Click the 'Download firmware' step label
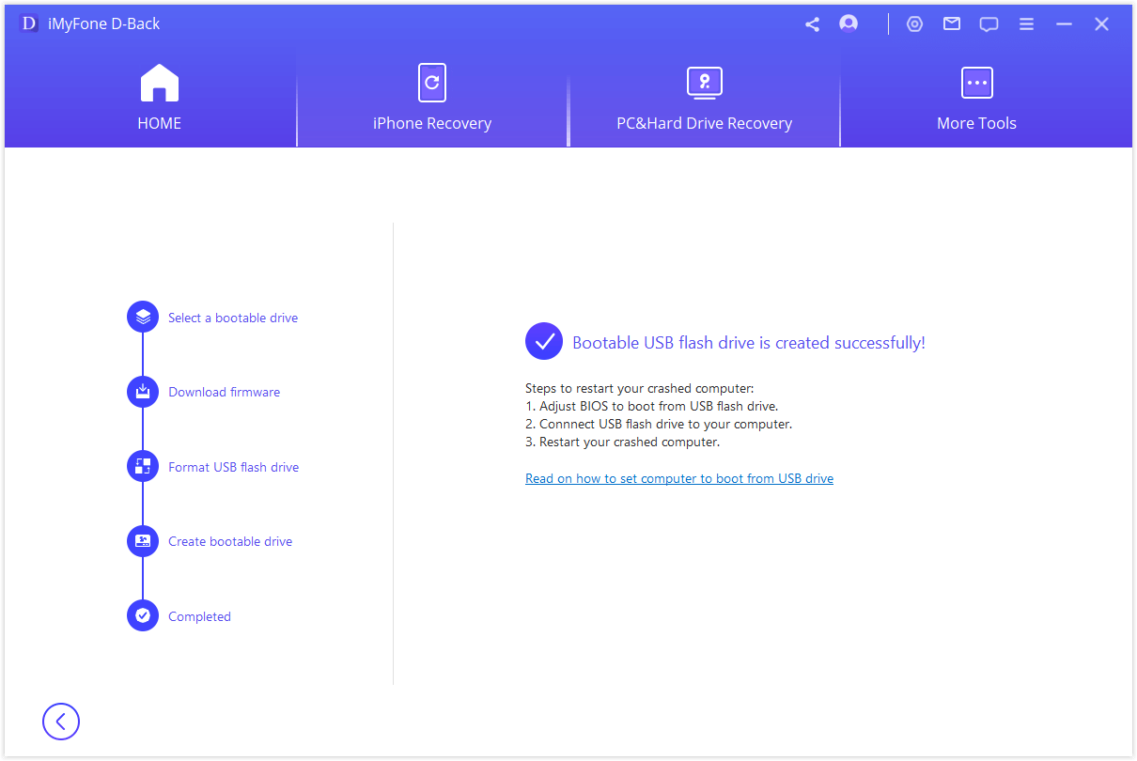1137x761 pixels. (225, 392)
